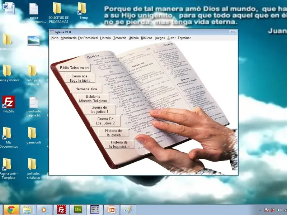Open Windows Explorer from taskbar

click(27, 210)
